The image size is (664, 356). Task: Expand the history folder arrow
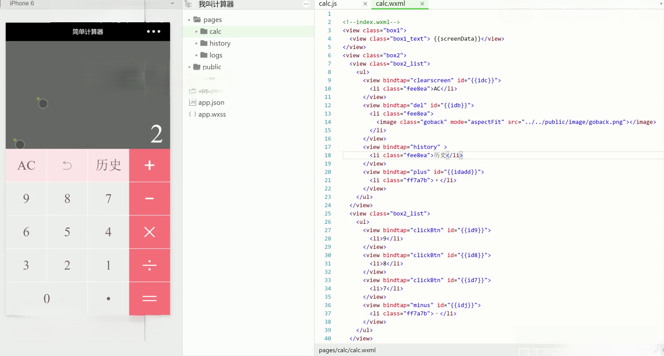(196, 43)
